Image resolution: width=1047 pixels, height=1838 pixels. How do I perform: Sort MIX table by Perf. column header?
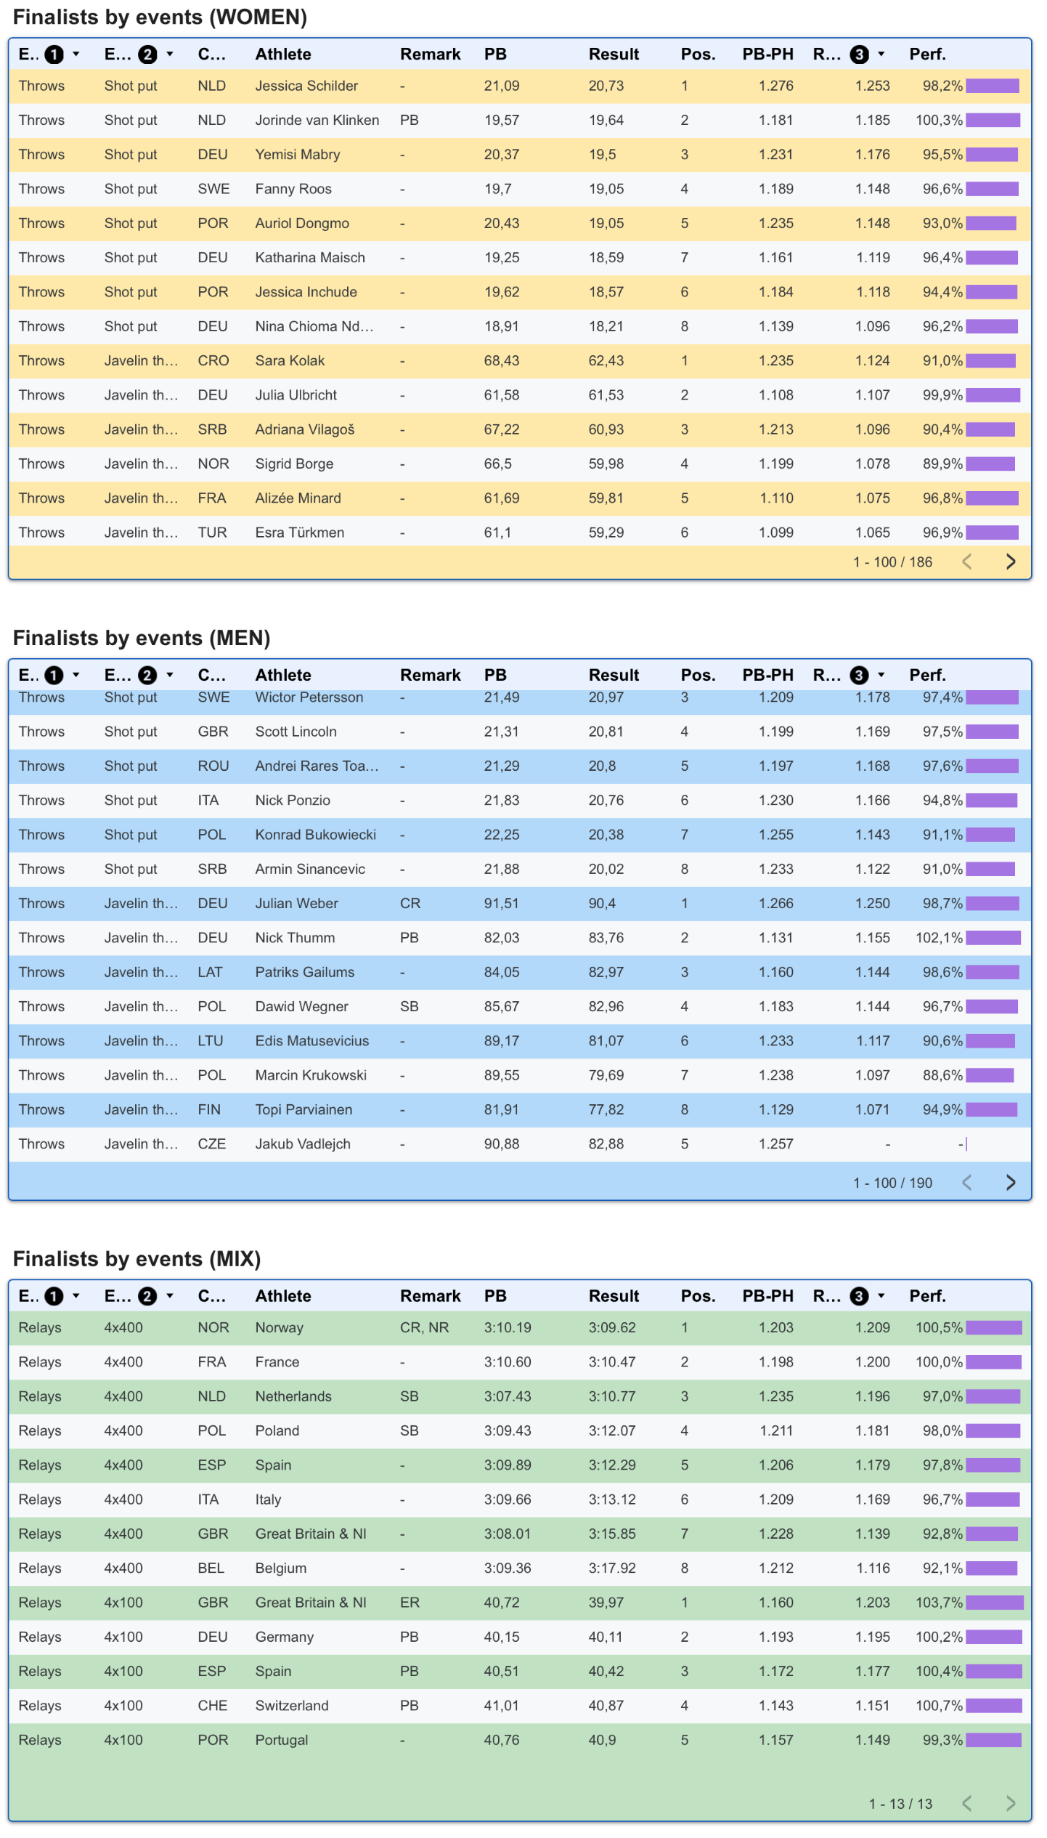(x=927, y=1297)
